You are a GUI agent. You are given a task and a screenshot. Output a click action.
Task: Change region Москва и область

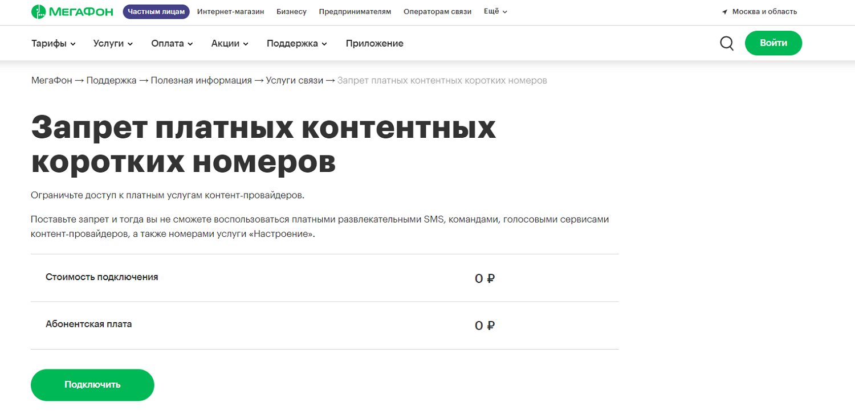click(764, 11)
